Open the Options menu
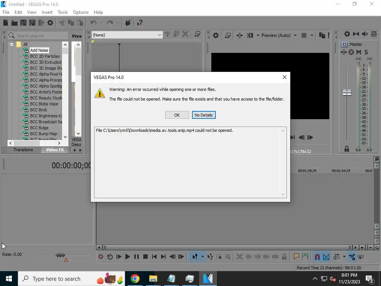The height and width of the screenshot is (286, 381). pos(81,12)
